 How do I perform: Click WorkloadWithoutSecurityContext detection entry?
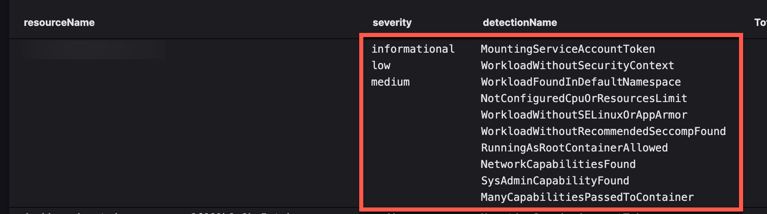click(x=577, y=65)
